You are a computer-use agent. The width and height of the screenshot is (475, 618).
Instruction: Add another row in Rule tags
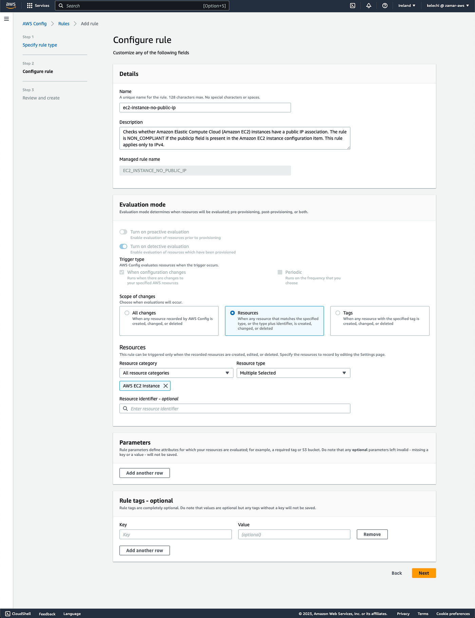pos(145,551)
